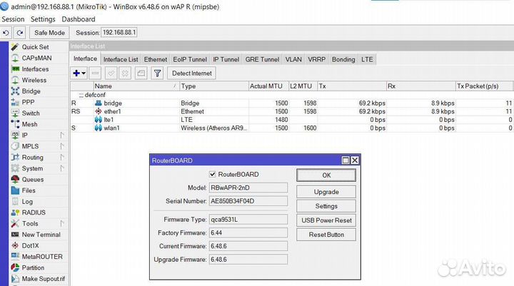Click the Detect Internet button
This screenshot has height=286, width=514.
coord(192,73)
